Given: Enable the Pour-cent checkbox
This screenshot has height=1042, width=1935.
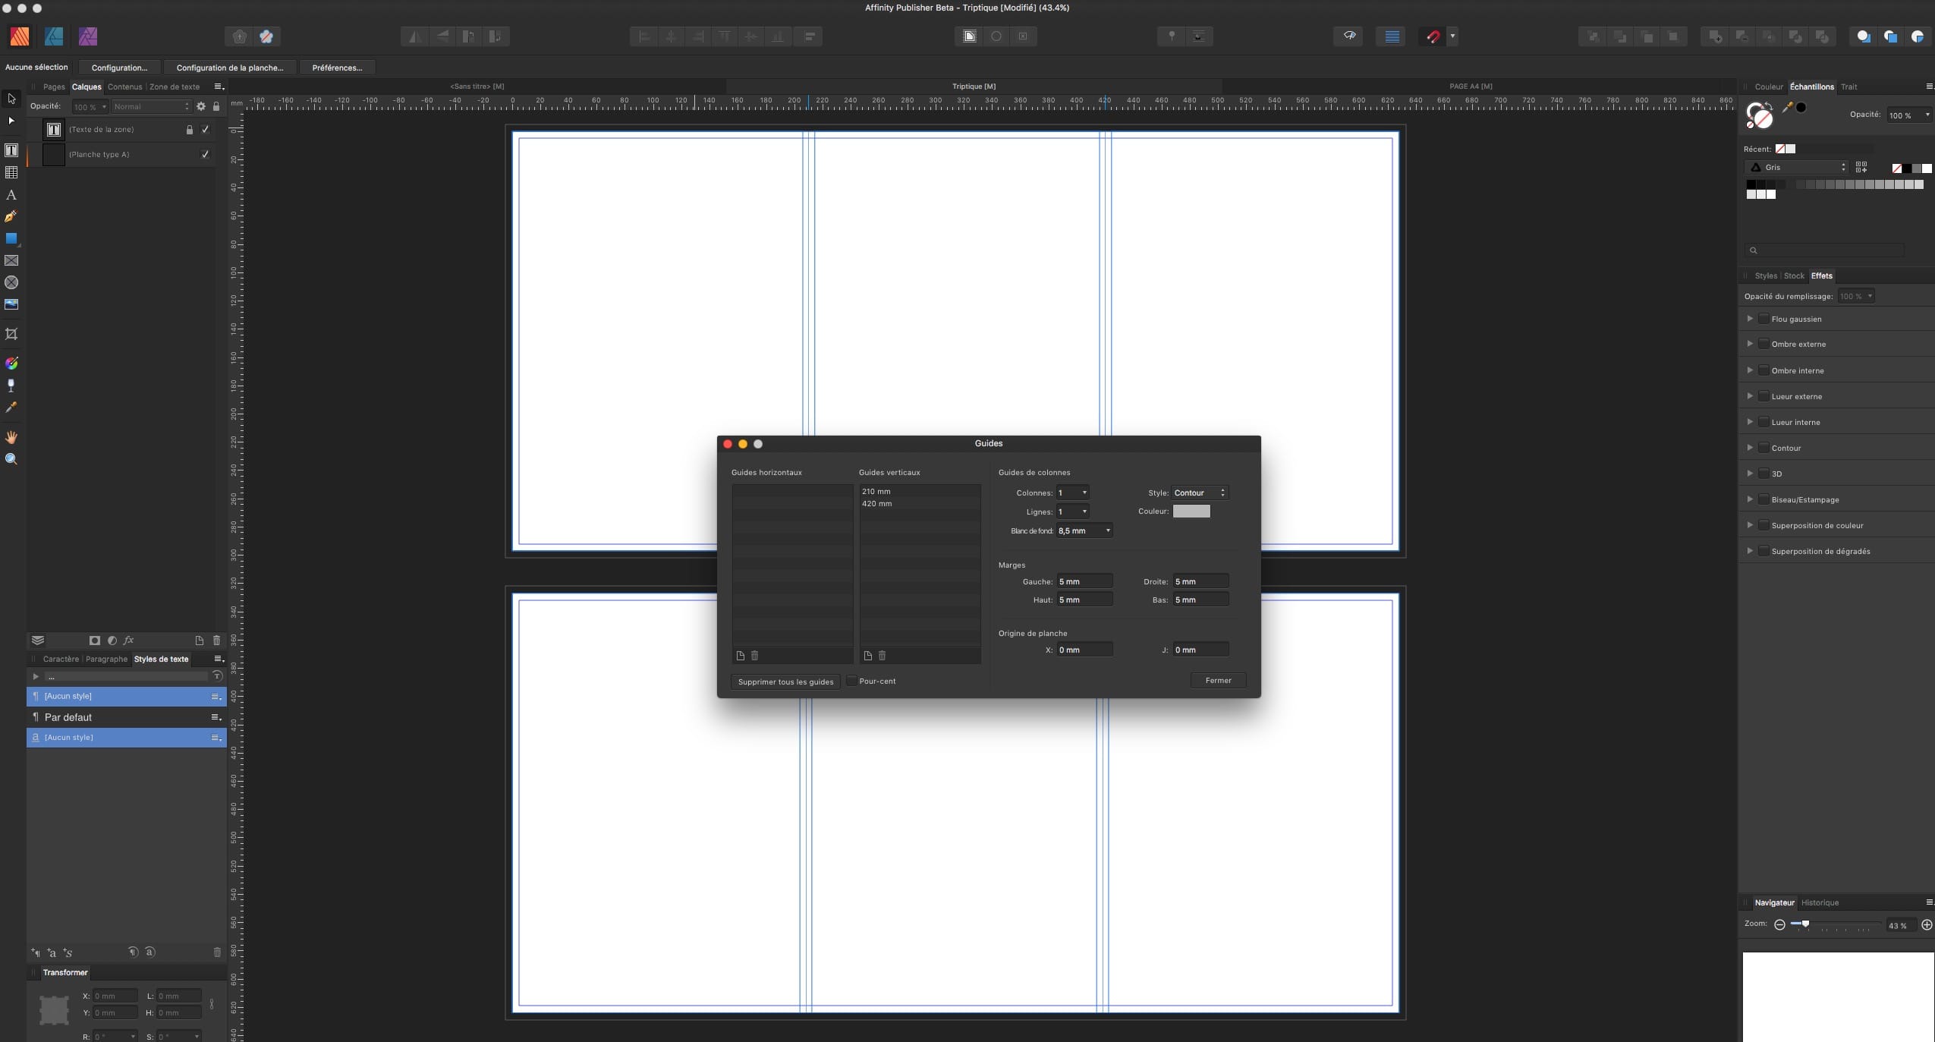Looking at the screenshot, I should (851, 681).
